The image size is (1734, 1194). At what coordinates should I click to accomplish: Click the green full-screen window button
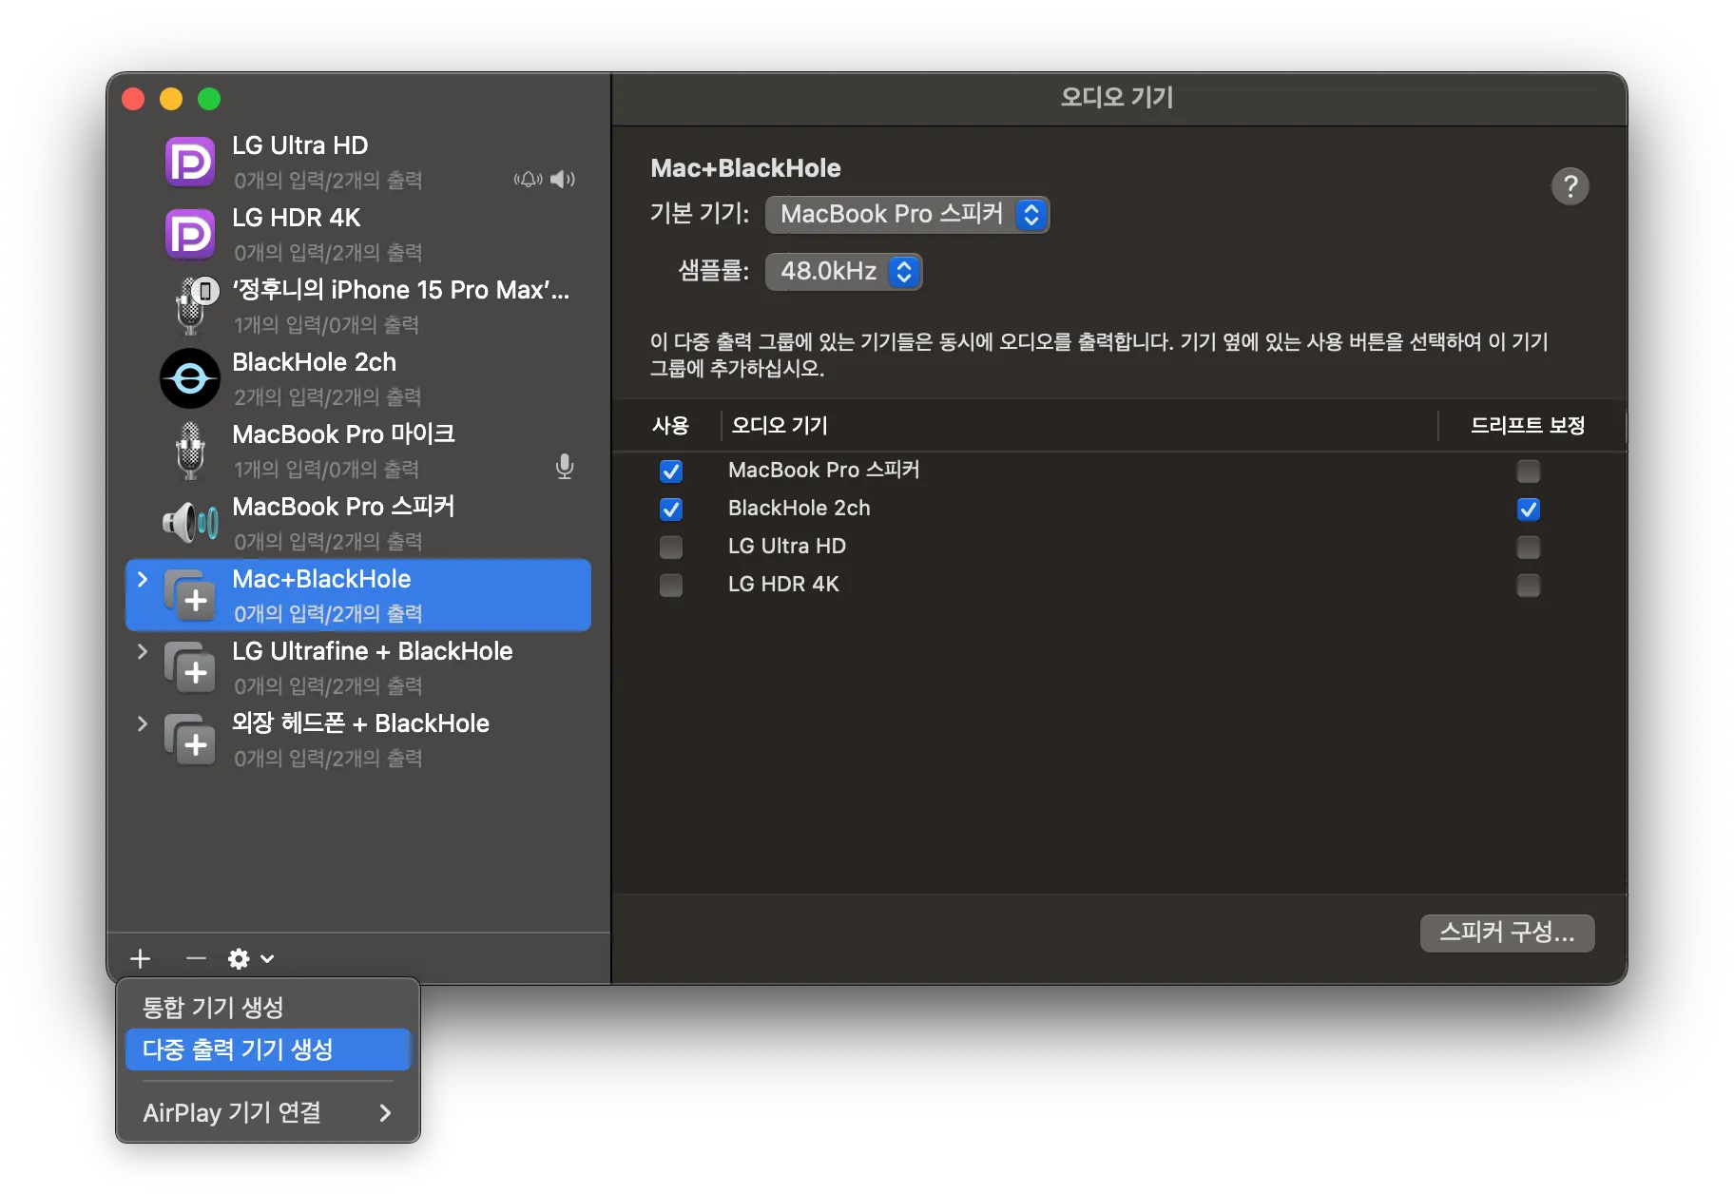click(x=209, y=99)
